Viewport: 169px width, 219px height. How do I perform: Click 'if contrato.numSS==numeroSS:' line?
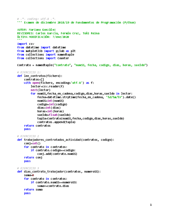tap(54, 182)
